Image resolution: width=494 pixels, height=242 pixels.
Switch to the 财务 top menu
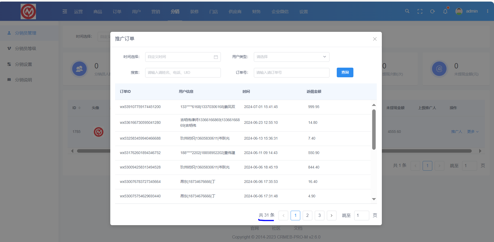[257, 11]
